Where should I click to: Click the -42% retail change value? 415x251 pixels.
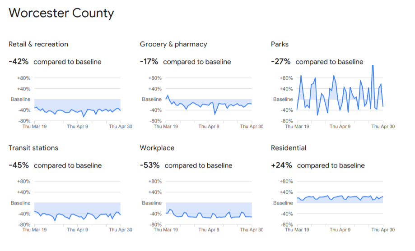click(19, 62)
